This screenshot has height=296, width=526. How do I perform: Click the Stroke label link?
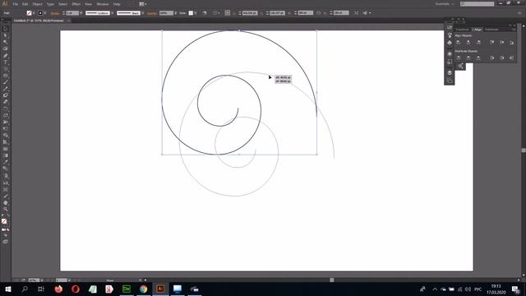click(55, 13)
